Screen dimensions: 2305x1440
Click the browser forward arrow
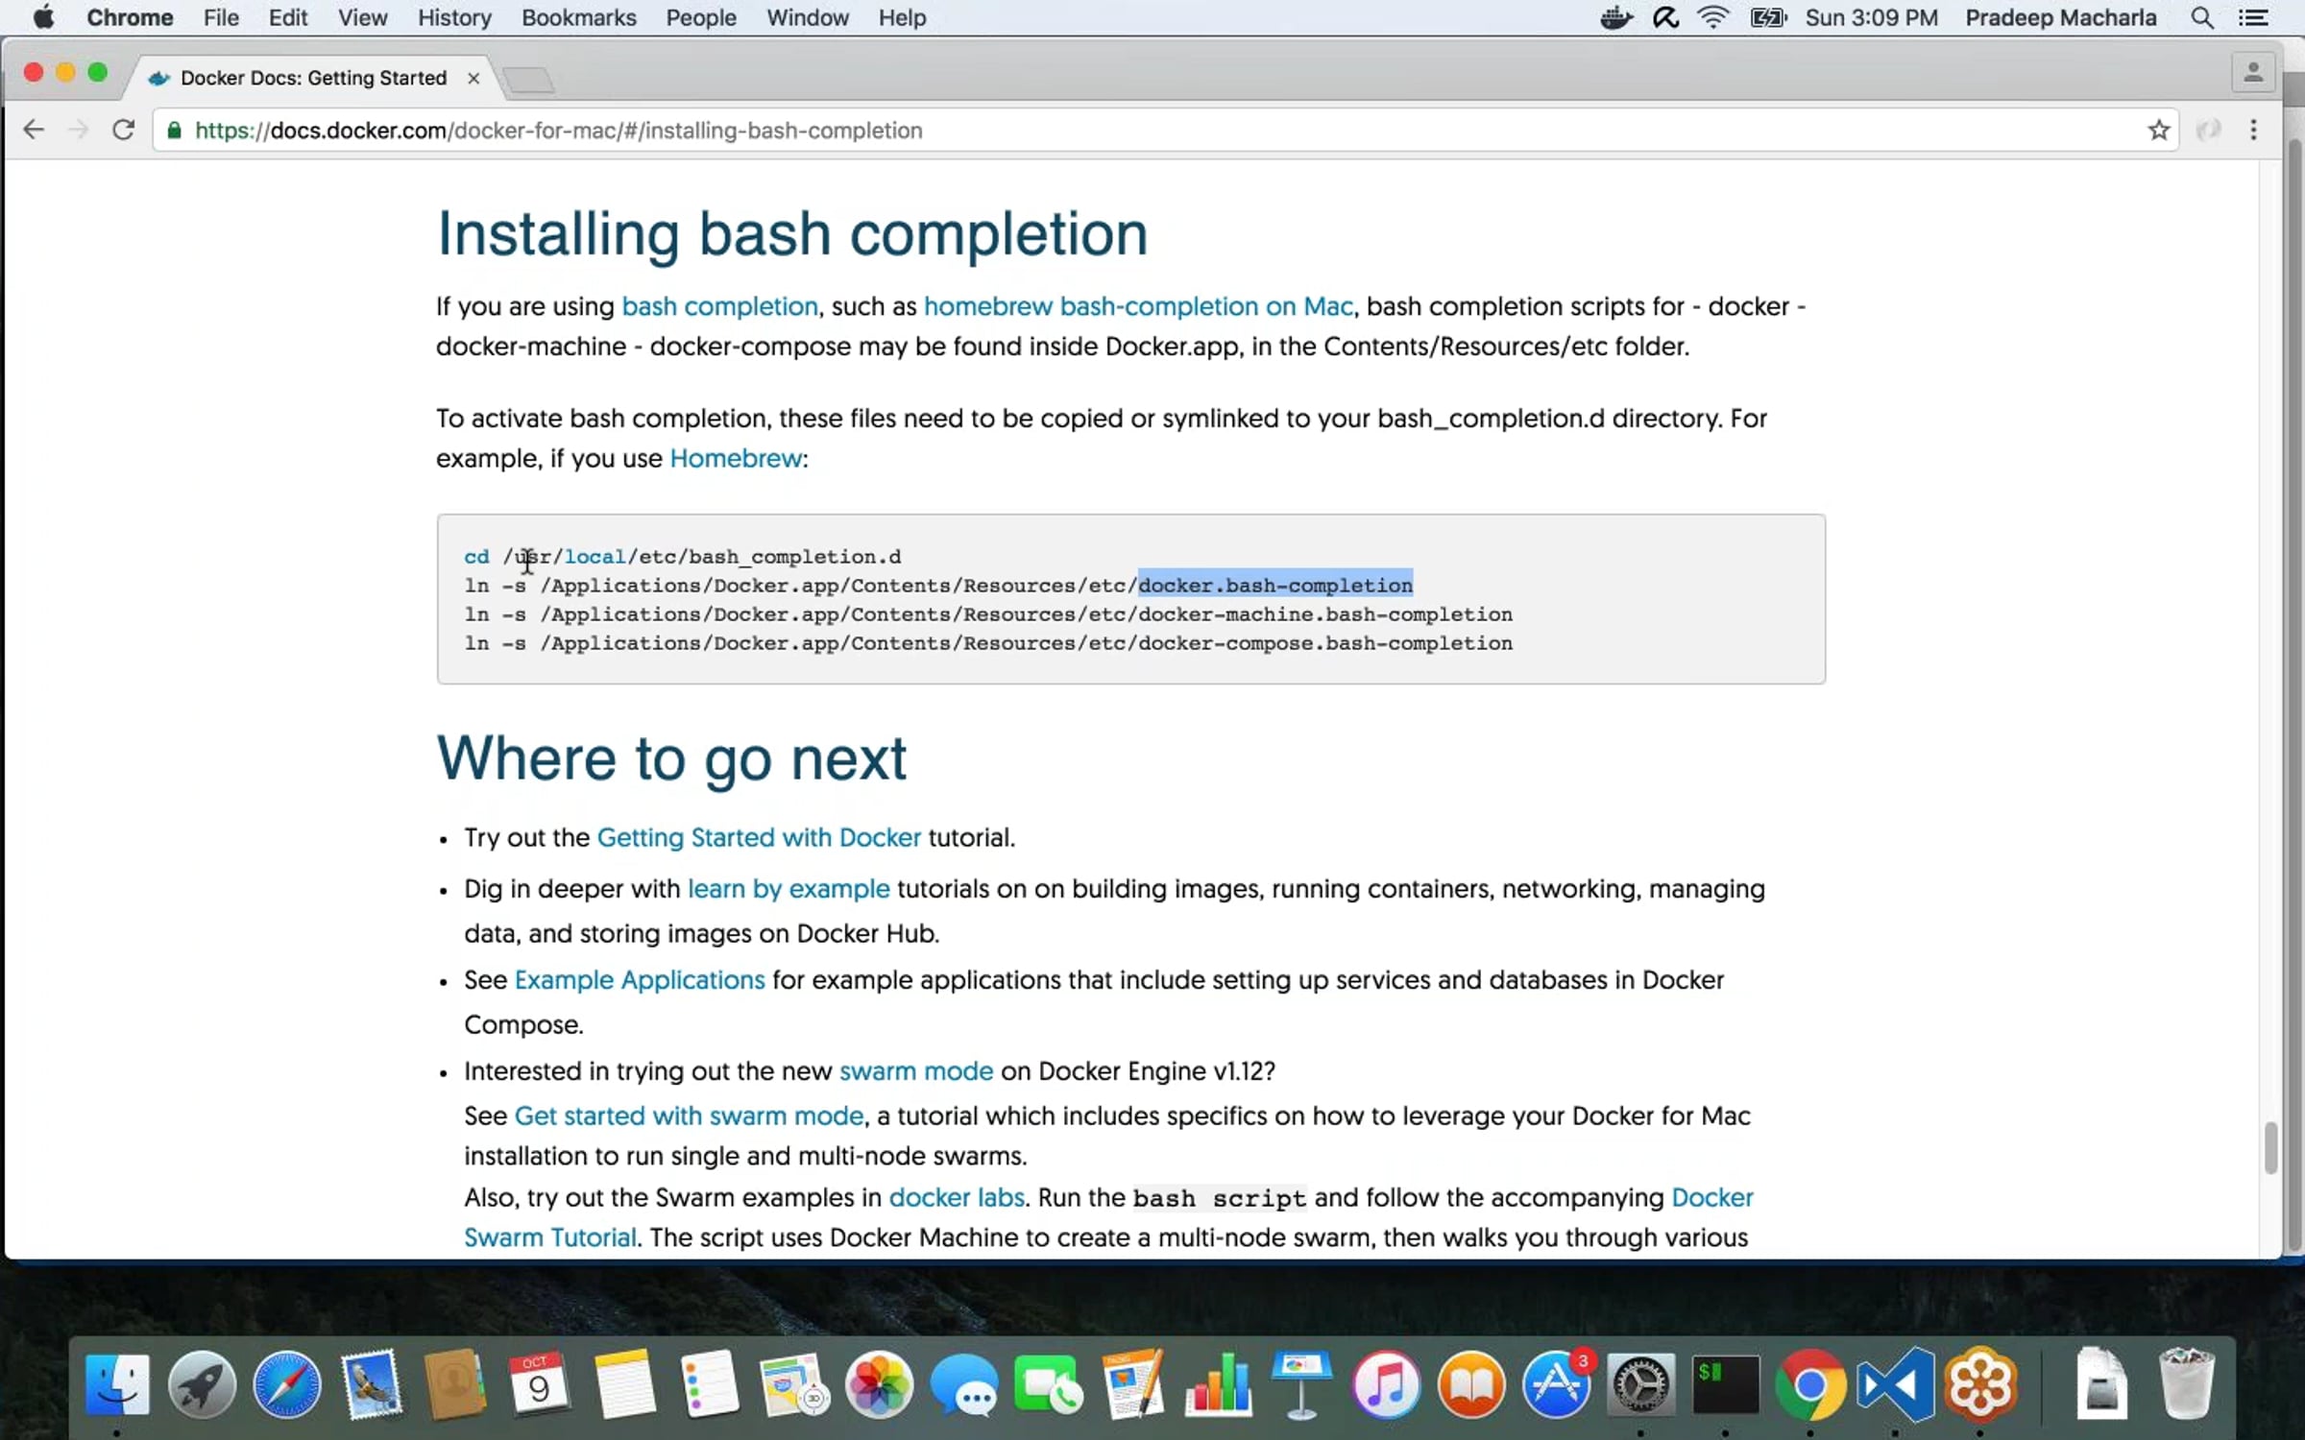click(x=78, y=130)
